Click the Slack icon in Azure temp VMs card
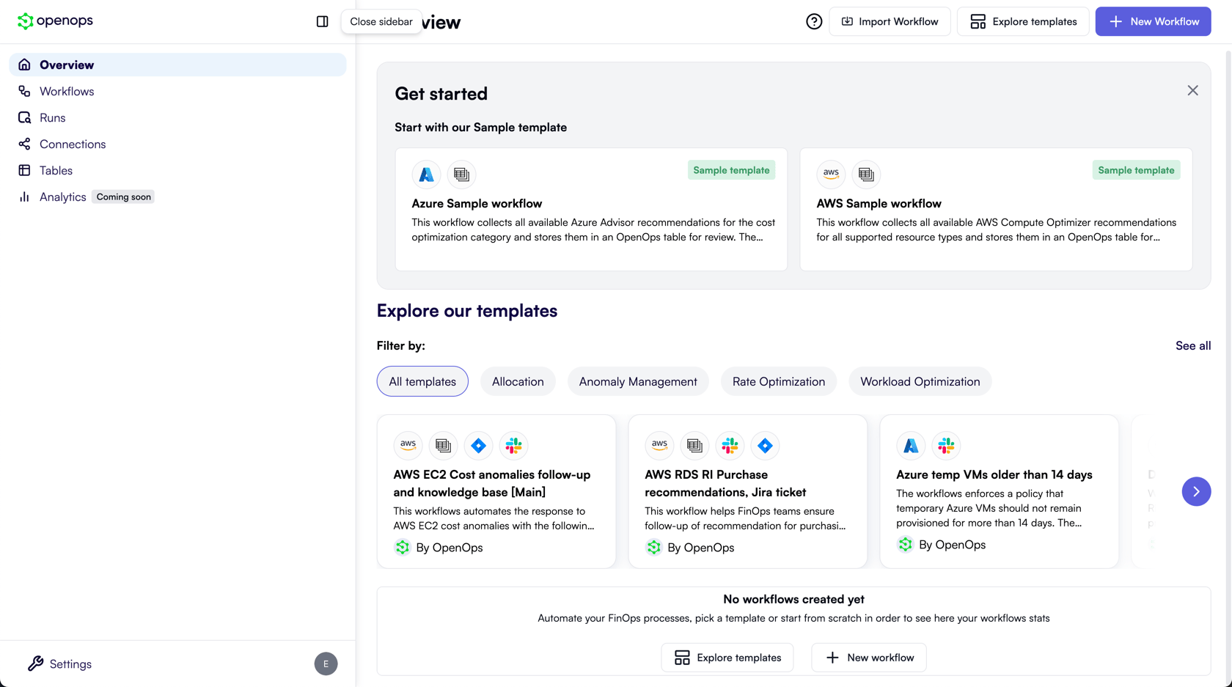This screenshot has width=1232, height=687. click(x=946, y=445)
